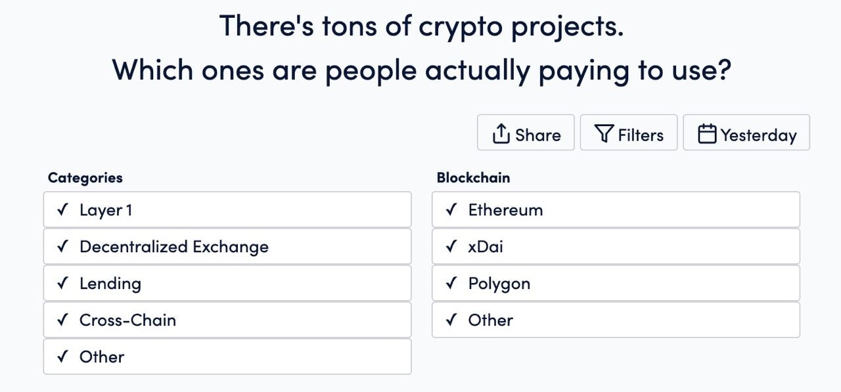
Task: Disable the Cross-Chain category filter
Action: point(227,320)
